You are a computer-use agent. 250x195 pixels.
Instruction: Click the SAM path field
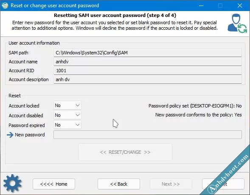[148, 53]
